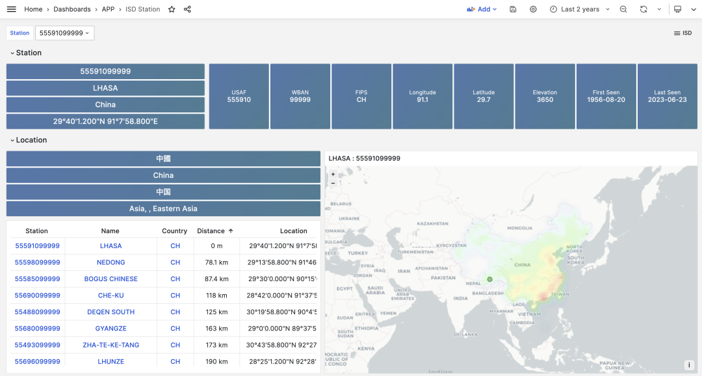
Task: Open the hamburger navigation menu
Action: pyautogui.click(x=11, y=9)
